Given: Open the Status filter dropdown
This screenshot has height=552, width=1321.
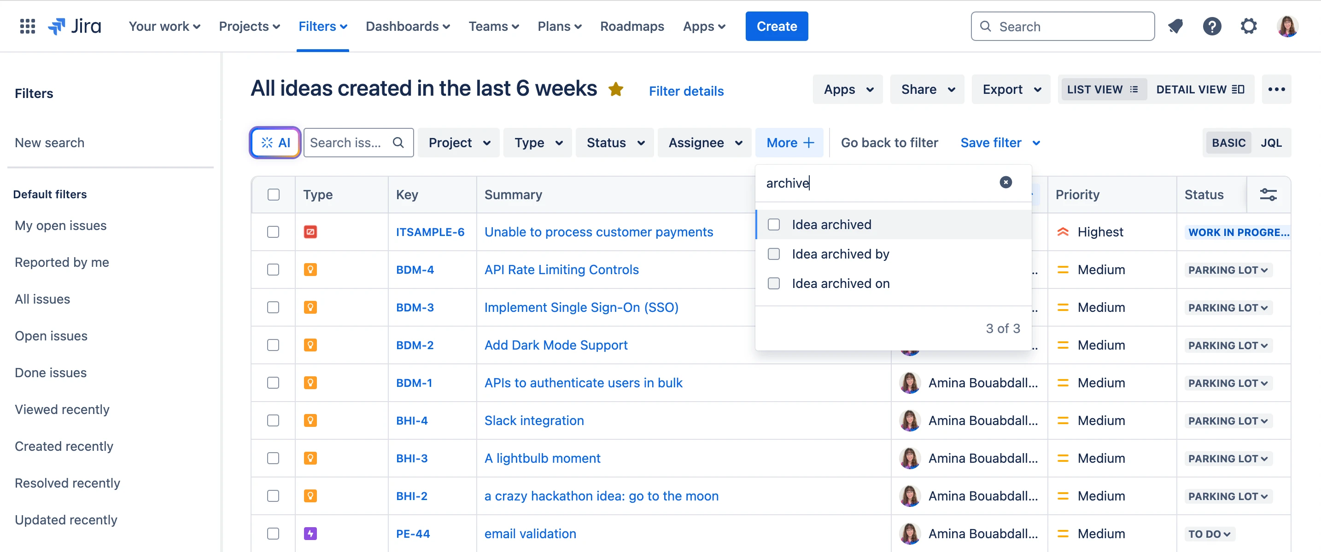Looking at the screenshot, I should point(614,142).
